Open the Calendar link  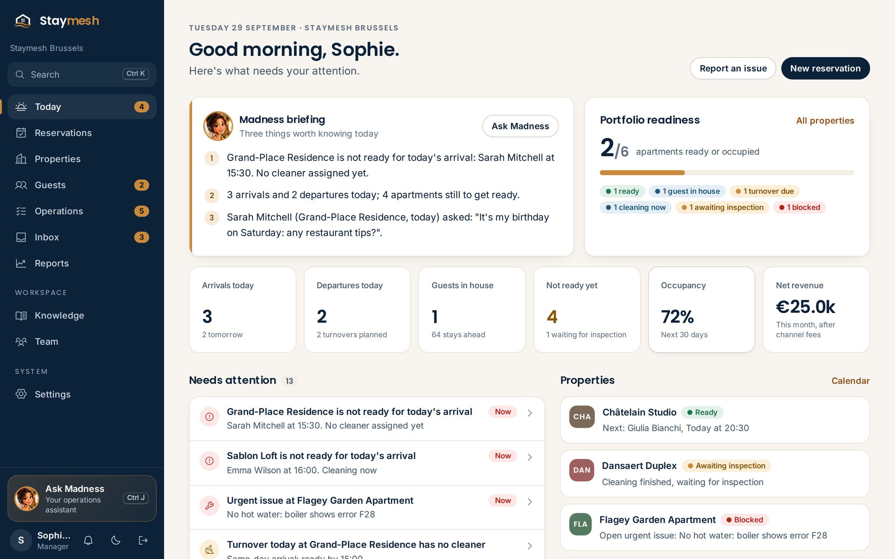(850, 380)
